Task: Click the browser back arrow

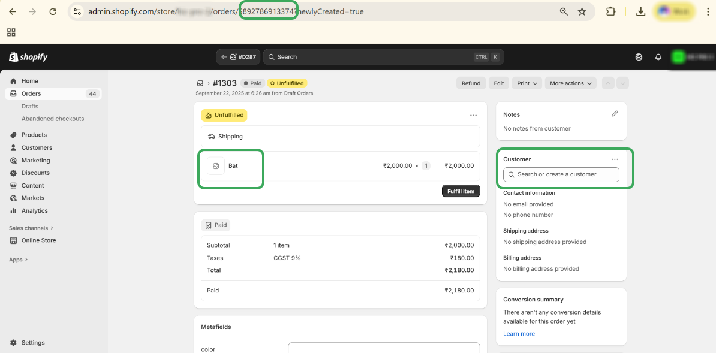Action: click(13, 12)
